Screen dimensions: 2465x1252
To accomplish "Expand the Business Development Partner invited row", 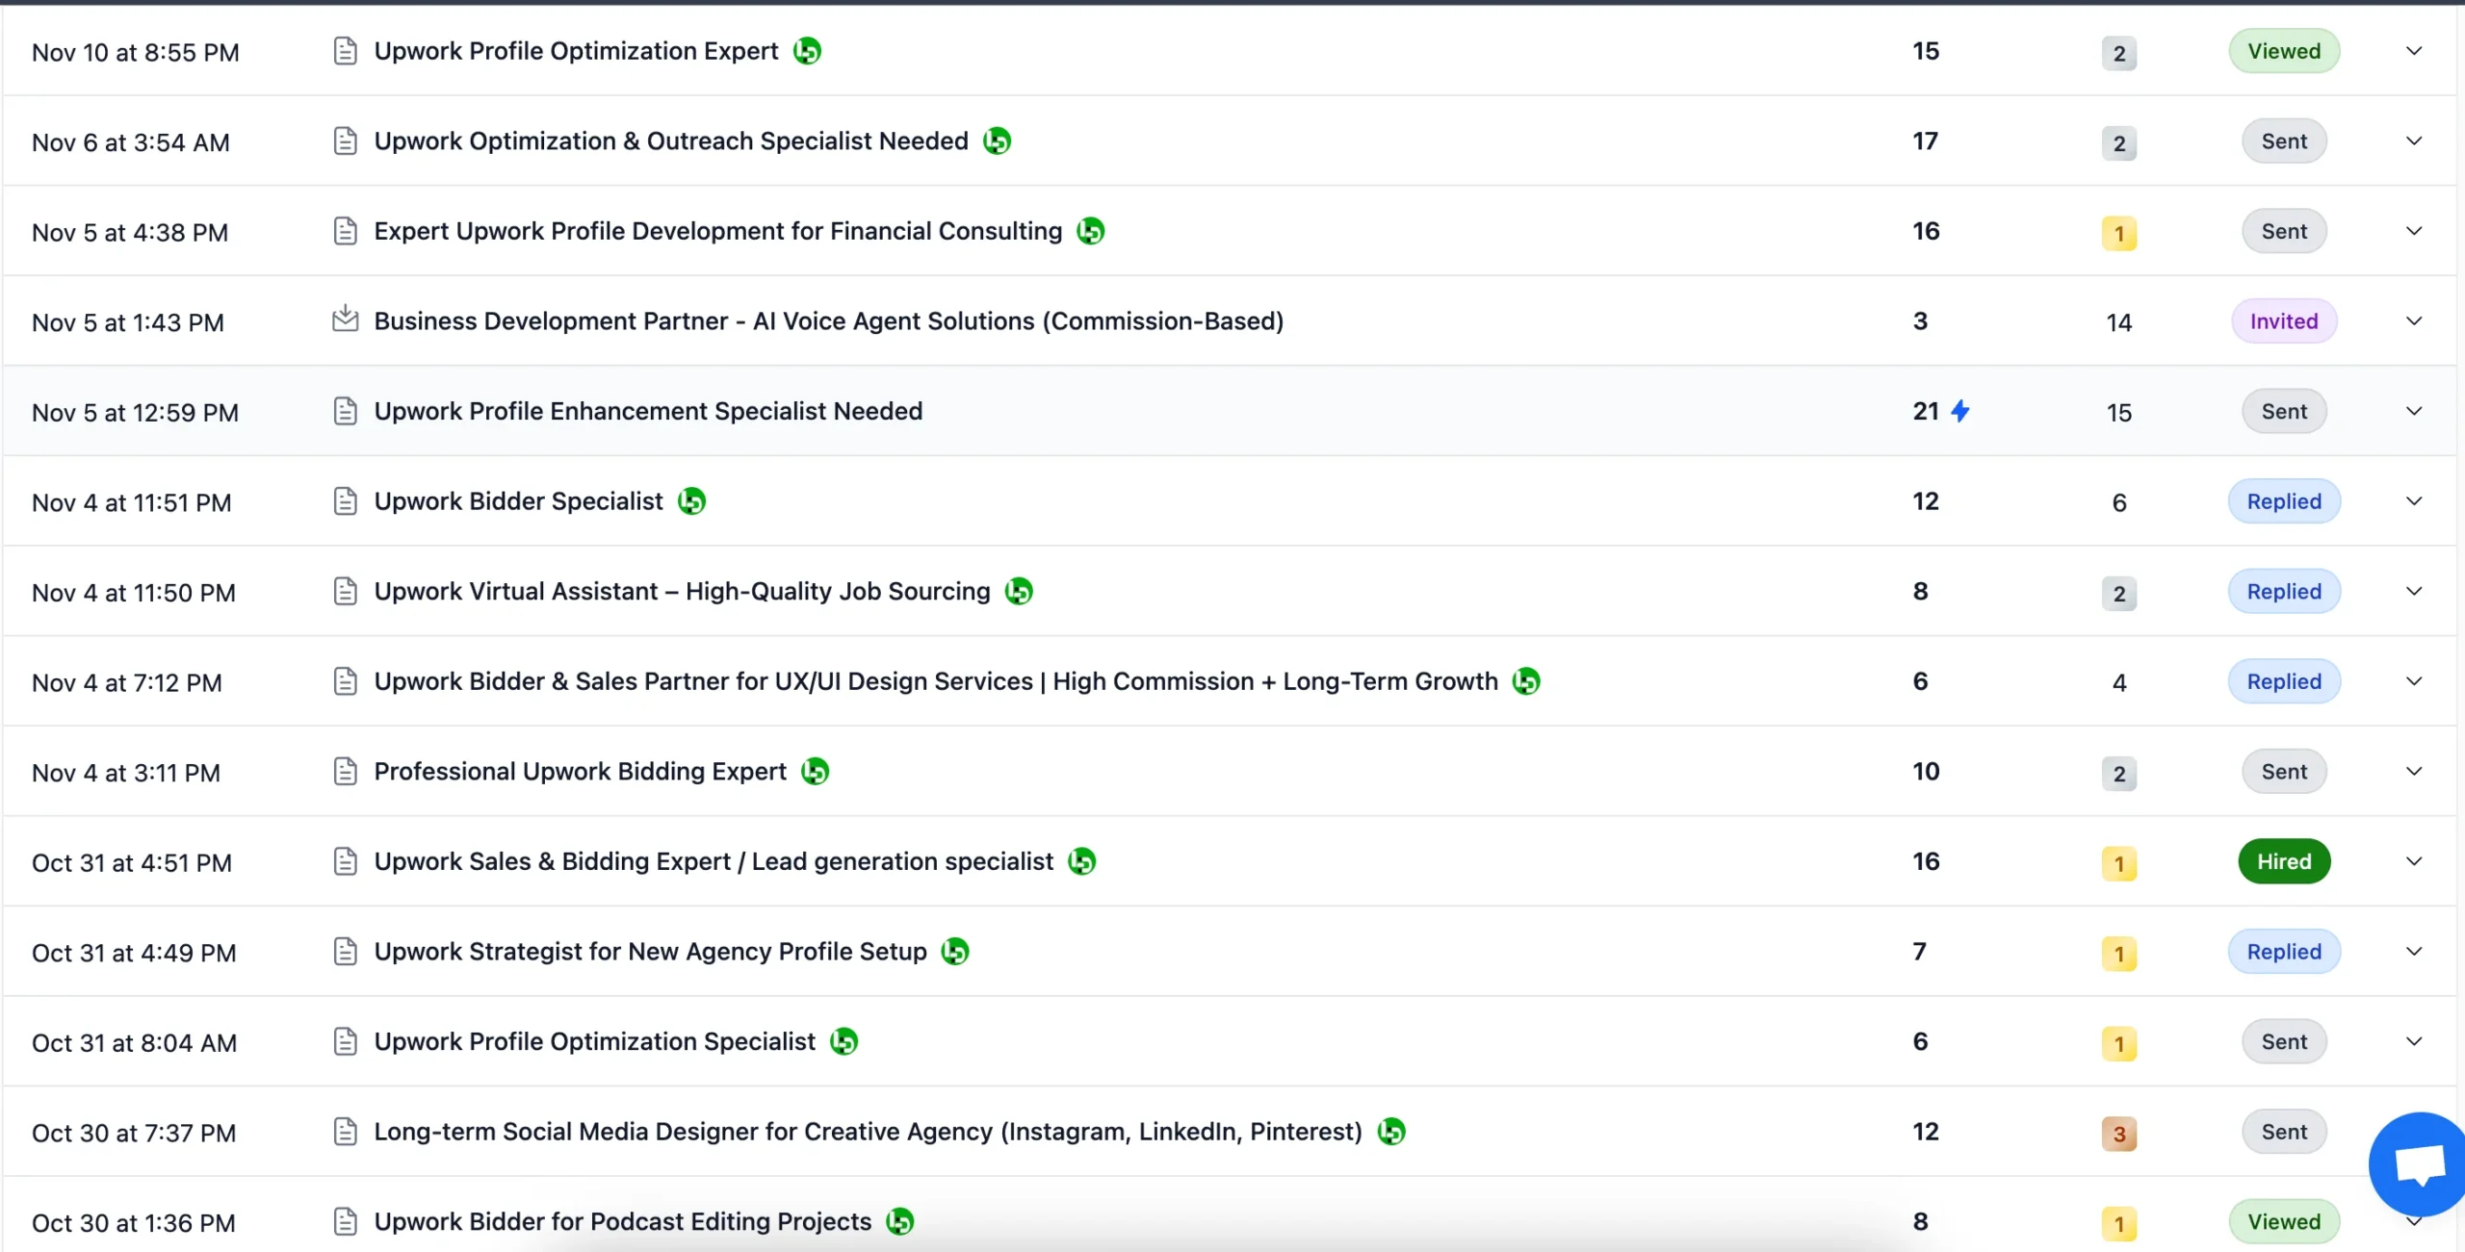I will 2413,321.
